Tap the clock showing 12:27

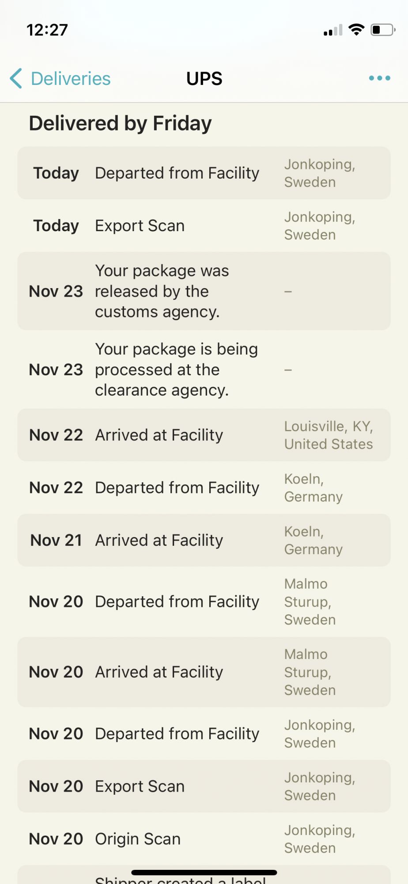coord(47,30)
